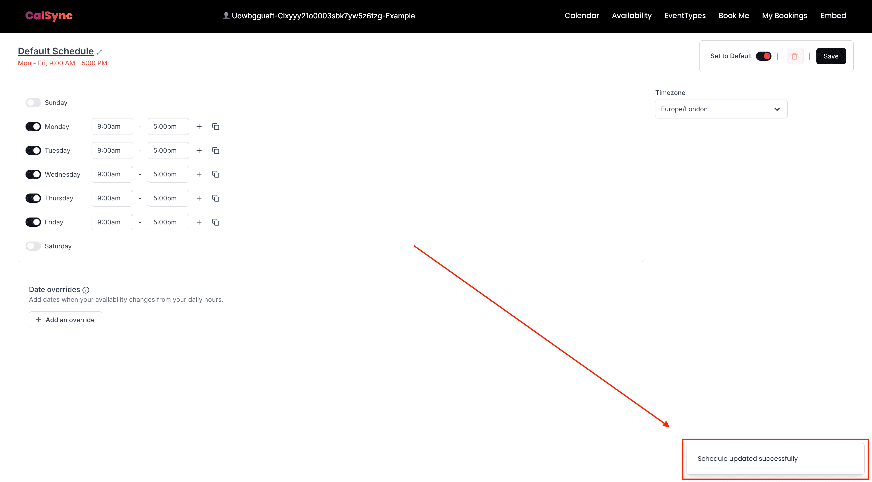The width and height of the screenshot is (872, 482).
Task: Copy Tuesday's times to other days
Action: 216,150
